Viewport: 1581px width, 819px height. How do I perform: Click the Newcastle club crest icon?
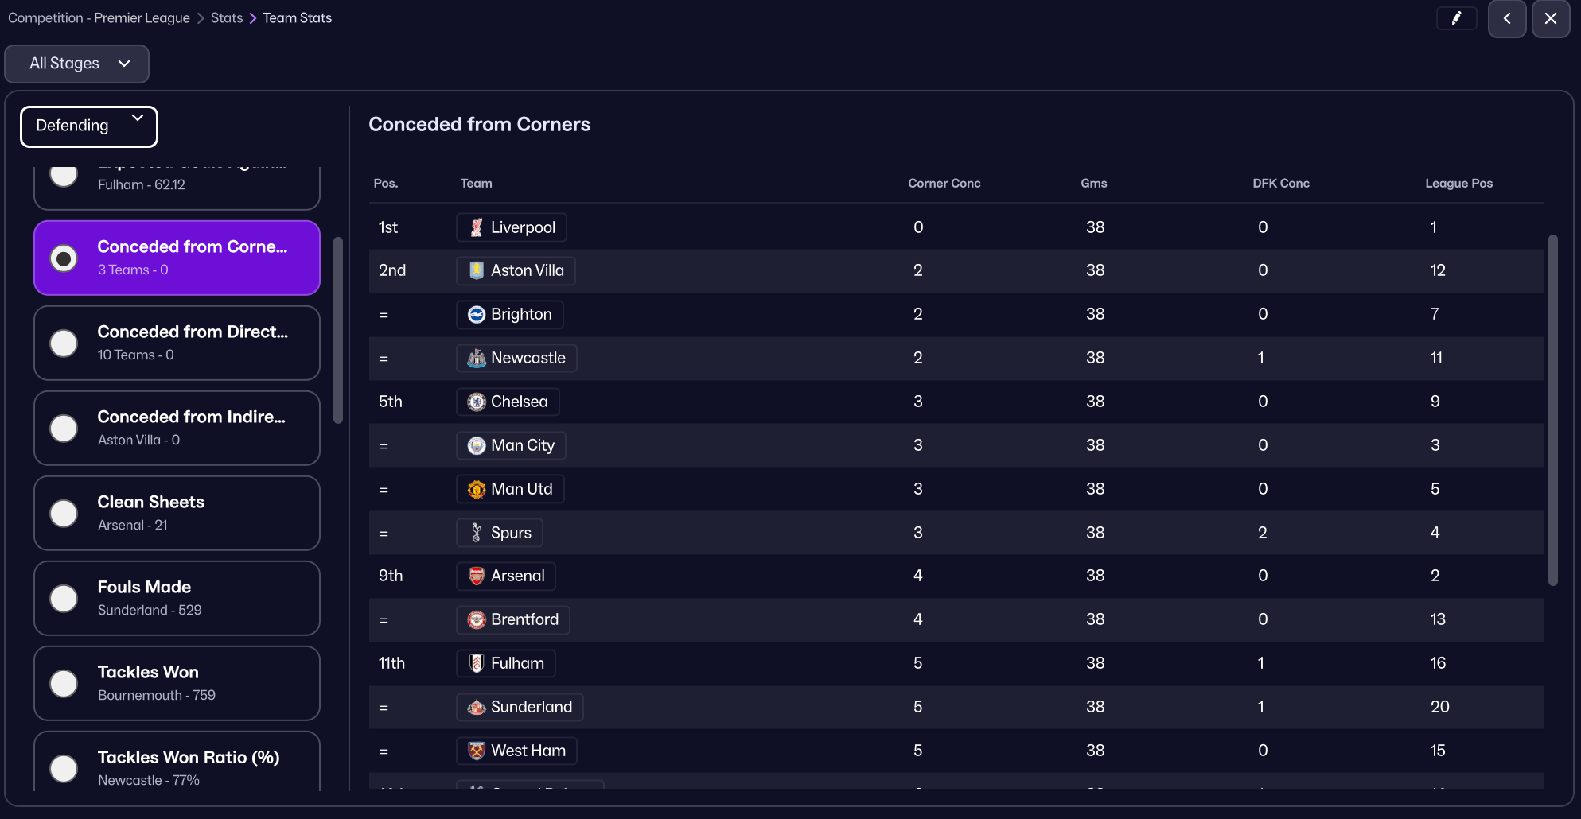point(477,359)
